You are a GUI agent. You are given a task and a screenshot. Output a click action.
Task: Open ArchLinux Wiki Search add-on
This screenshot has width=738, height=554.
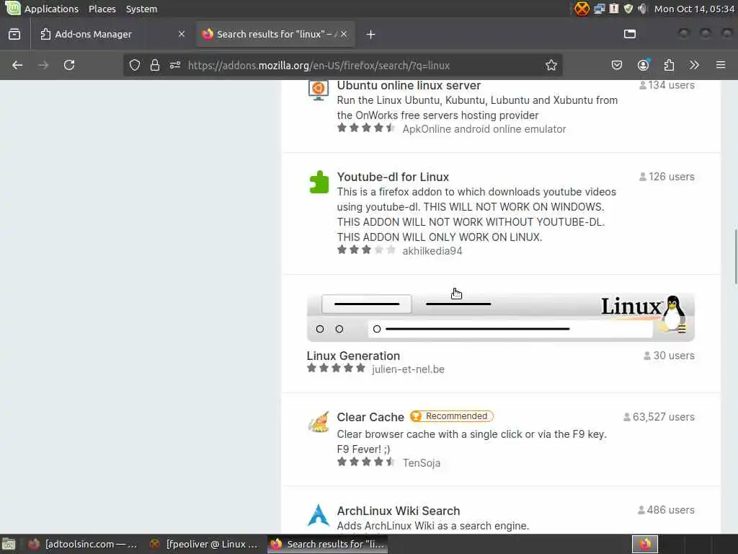[x=398, y=511]
